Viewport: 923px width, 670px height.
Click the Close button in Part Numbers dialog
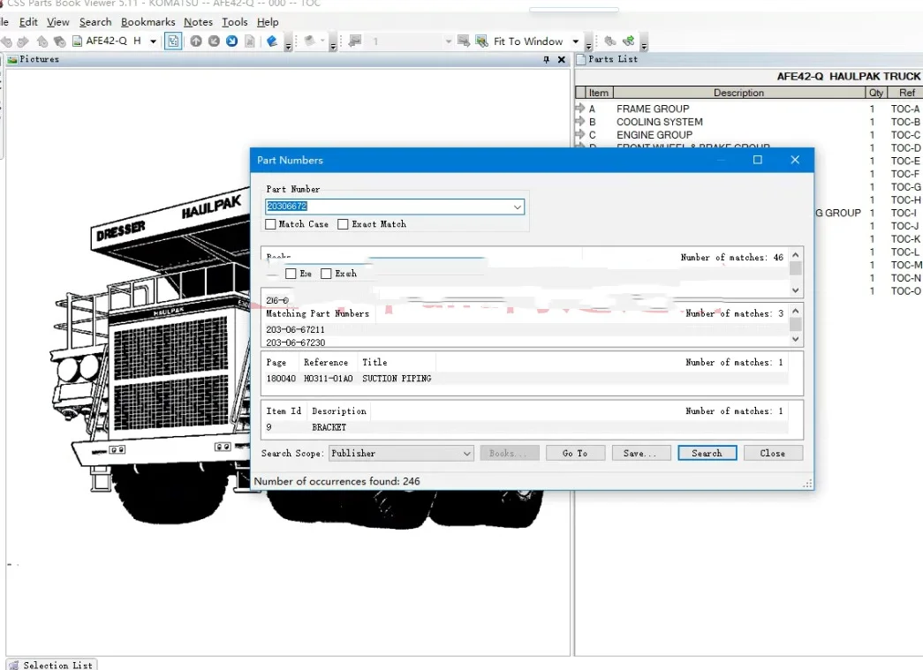(772, 453)
